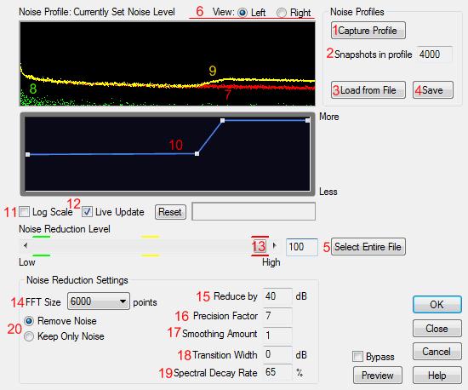This screenshot has height=390, width=468.
Task: Save the noise profile
Action: pyautogui.click(x=433, y=90)
